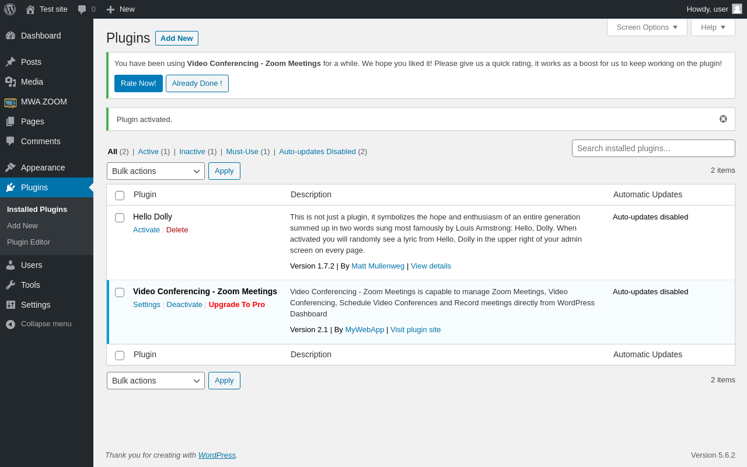The width and height of the screenshot is (747, 467).
Task: Click the home icon beside Test site
Action: coord(30,9)
